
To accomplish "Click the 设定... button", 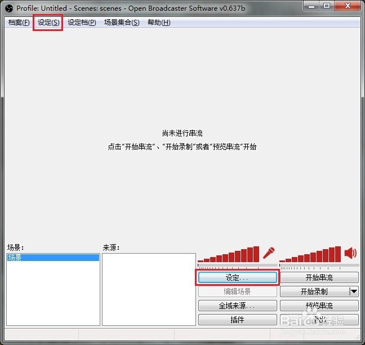I will click(x=238, y=277).
